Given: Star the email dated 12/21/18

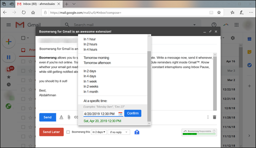Looking at the screenshot, I should pos(30,99).
